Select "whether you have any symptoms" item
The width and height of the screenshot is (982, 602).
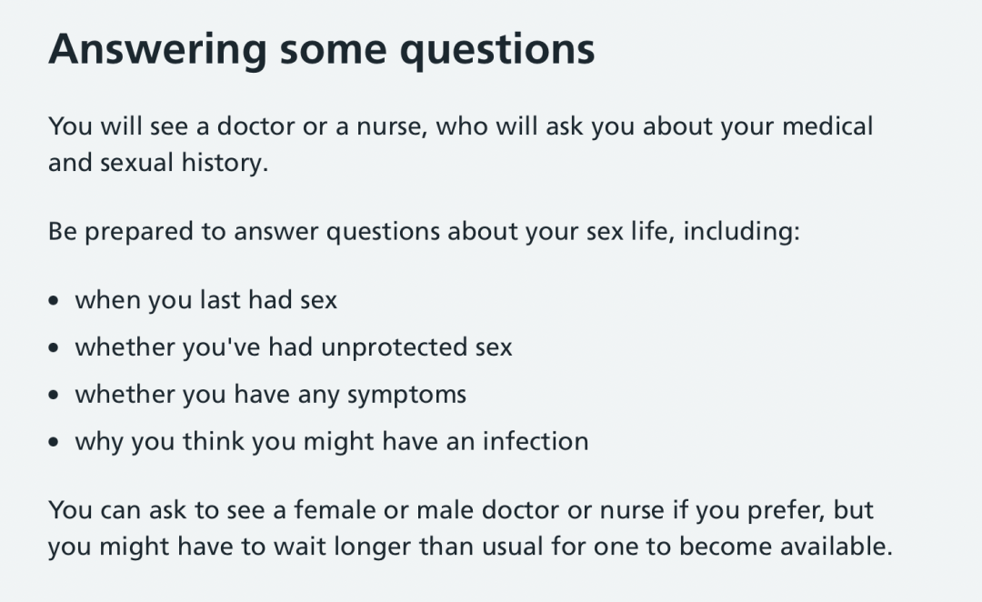tap(270, 395)
